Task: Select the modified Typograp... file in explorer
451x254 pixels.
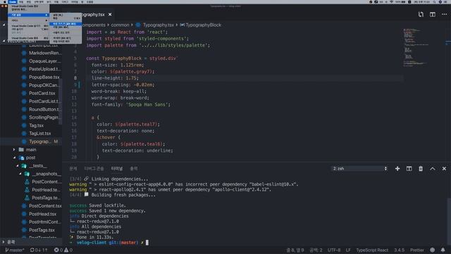Action: [x=40, y=141]
